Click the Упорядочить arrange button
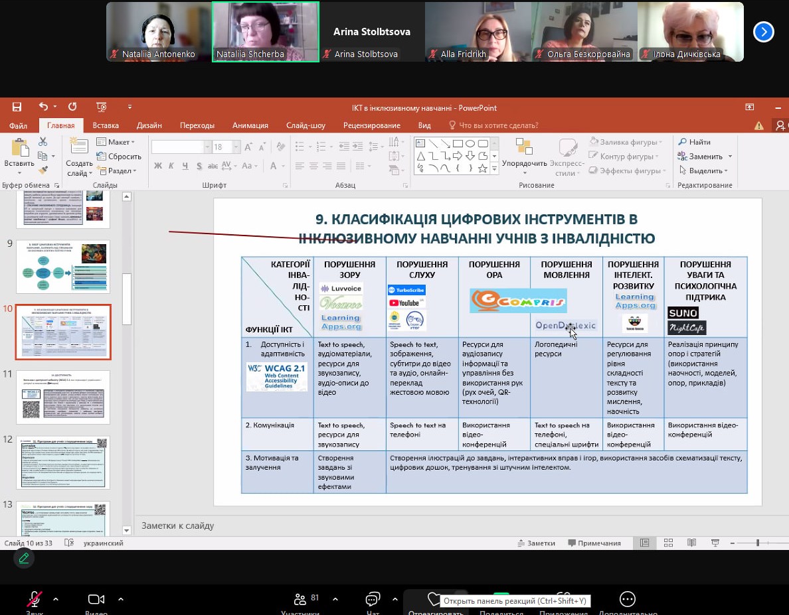789x615 pixels. (x=524, y=157)
